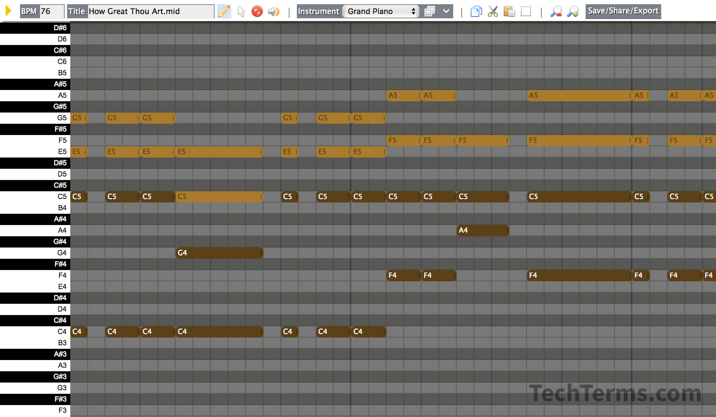Click the Title text field
The width and height of the screenshot is (716, 417).
(150, 11)
